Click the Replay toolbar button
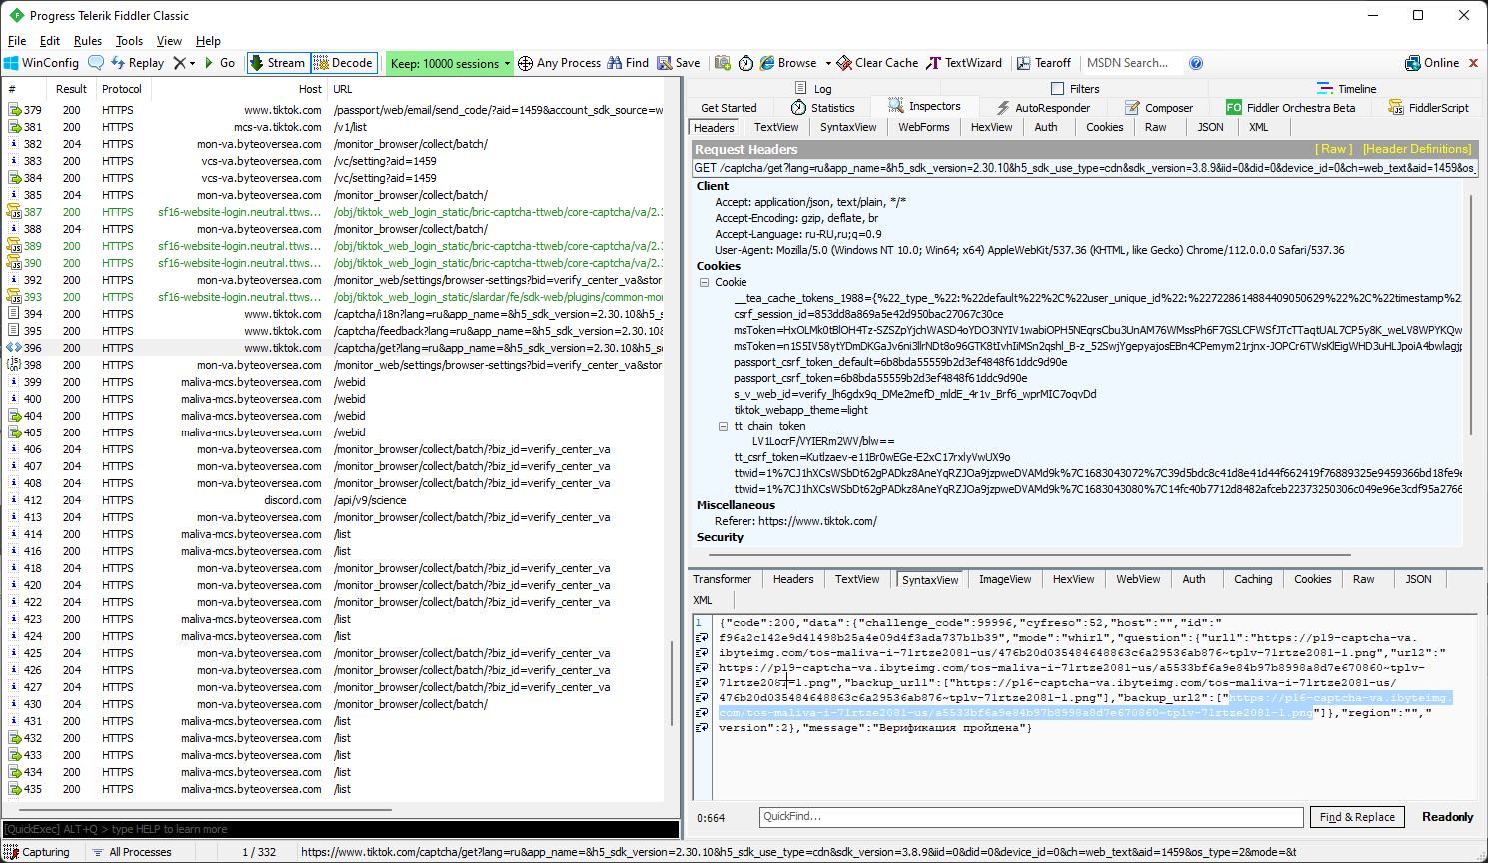The width and height of the screenshot is (1488, 863). pyautogui.click(x=138, y=63)
